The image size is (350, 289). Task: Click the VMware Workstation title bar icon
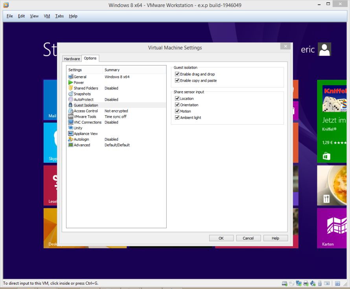click(6, 5)
